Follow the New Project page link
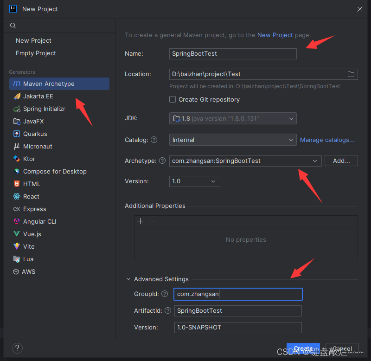Screen dimensions: 371x361 coord(275,35)
